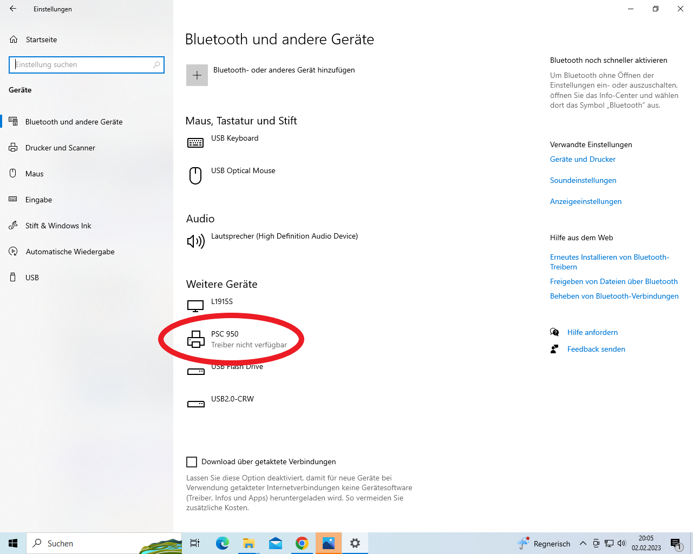Open Regnerisch weather widget
Image resolution: width=693 pixels, height=554 pixels.
point(544,543)
